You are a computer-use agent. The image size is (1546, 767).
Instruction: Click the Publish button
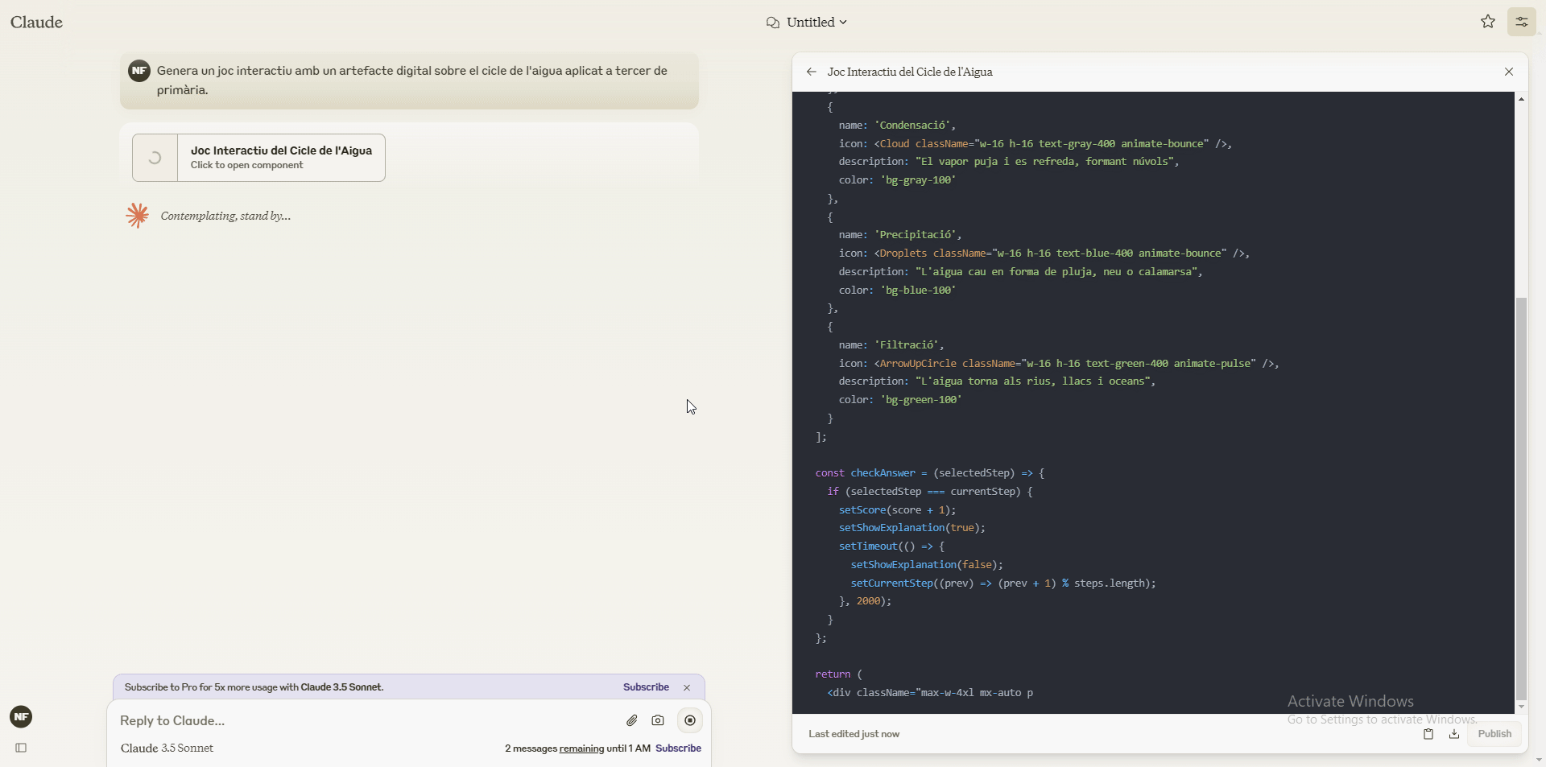point(1494,734)
